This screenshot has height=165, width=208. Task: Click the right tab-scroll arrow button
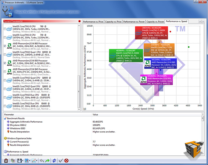click(203, 21)
